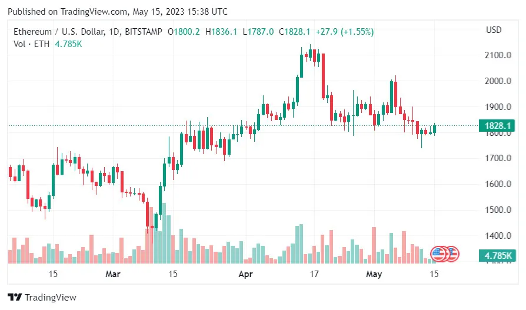526x310 pixels.
Task: Click the leftmost US flag event icon
Action: click(438, 254)
